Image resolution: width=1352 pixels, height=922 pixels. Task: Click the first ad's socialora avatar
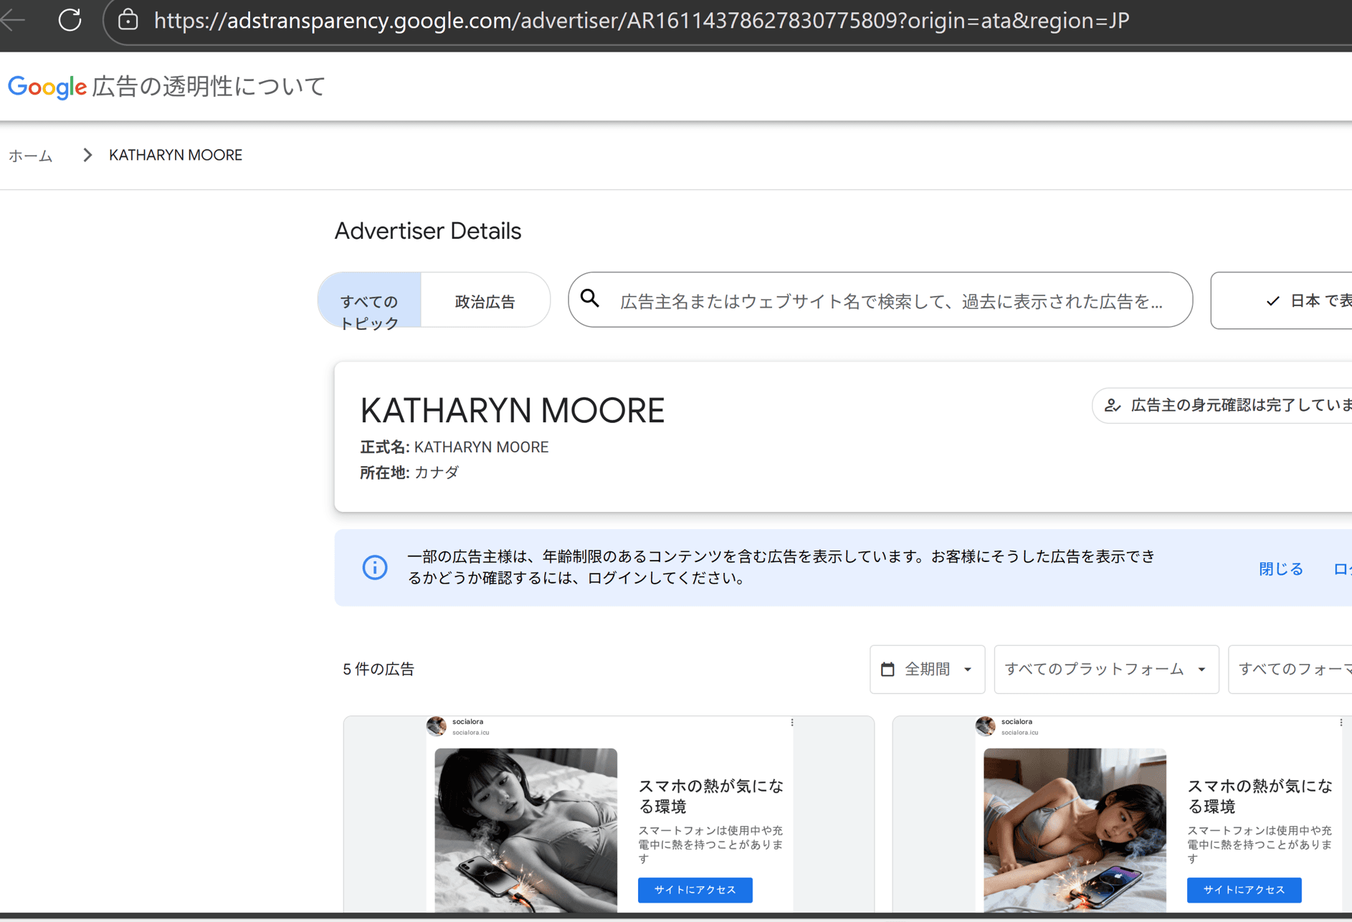coord(437,726)
